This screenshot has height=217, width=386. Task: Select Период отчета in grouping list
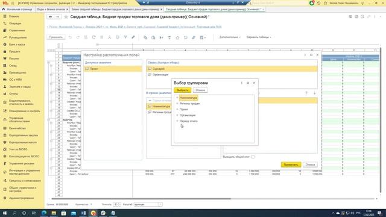coord(189,121)
